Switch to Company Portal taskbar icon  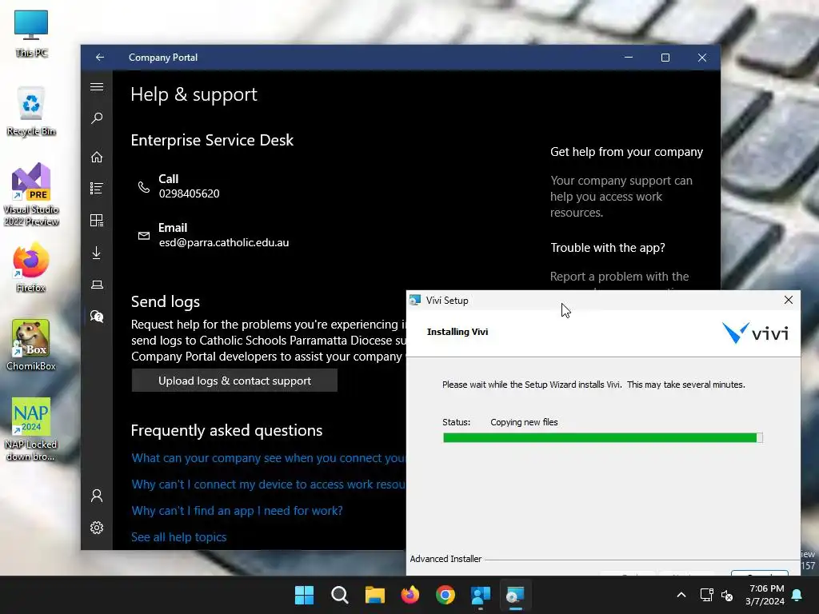tap(481, 595)
